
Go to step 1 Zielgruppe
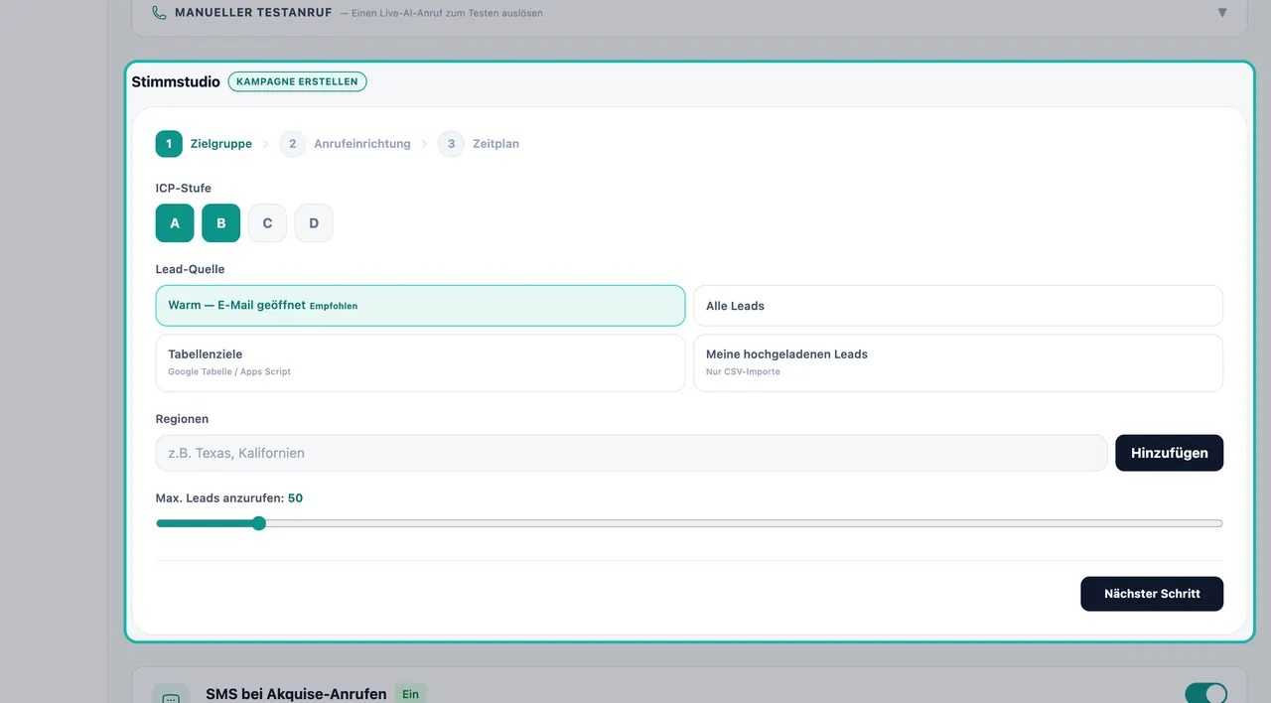pyautogui.click(x=204, y=144)
